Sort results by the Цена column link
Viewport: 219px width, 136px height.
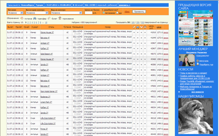click(x=159, y=27)
